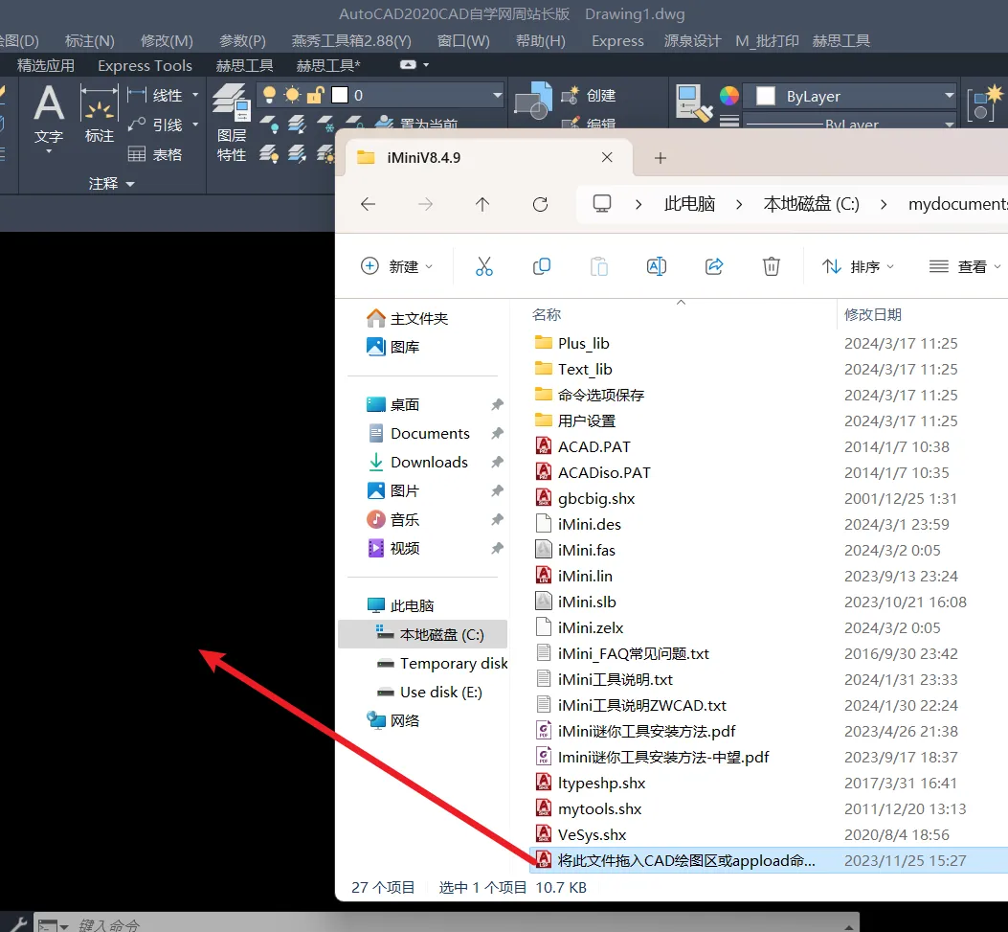1008x932 pixels.
Task: Select the 将此文件拖入CAD绘图区 file
Action: (686, 860)
